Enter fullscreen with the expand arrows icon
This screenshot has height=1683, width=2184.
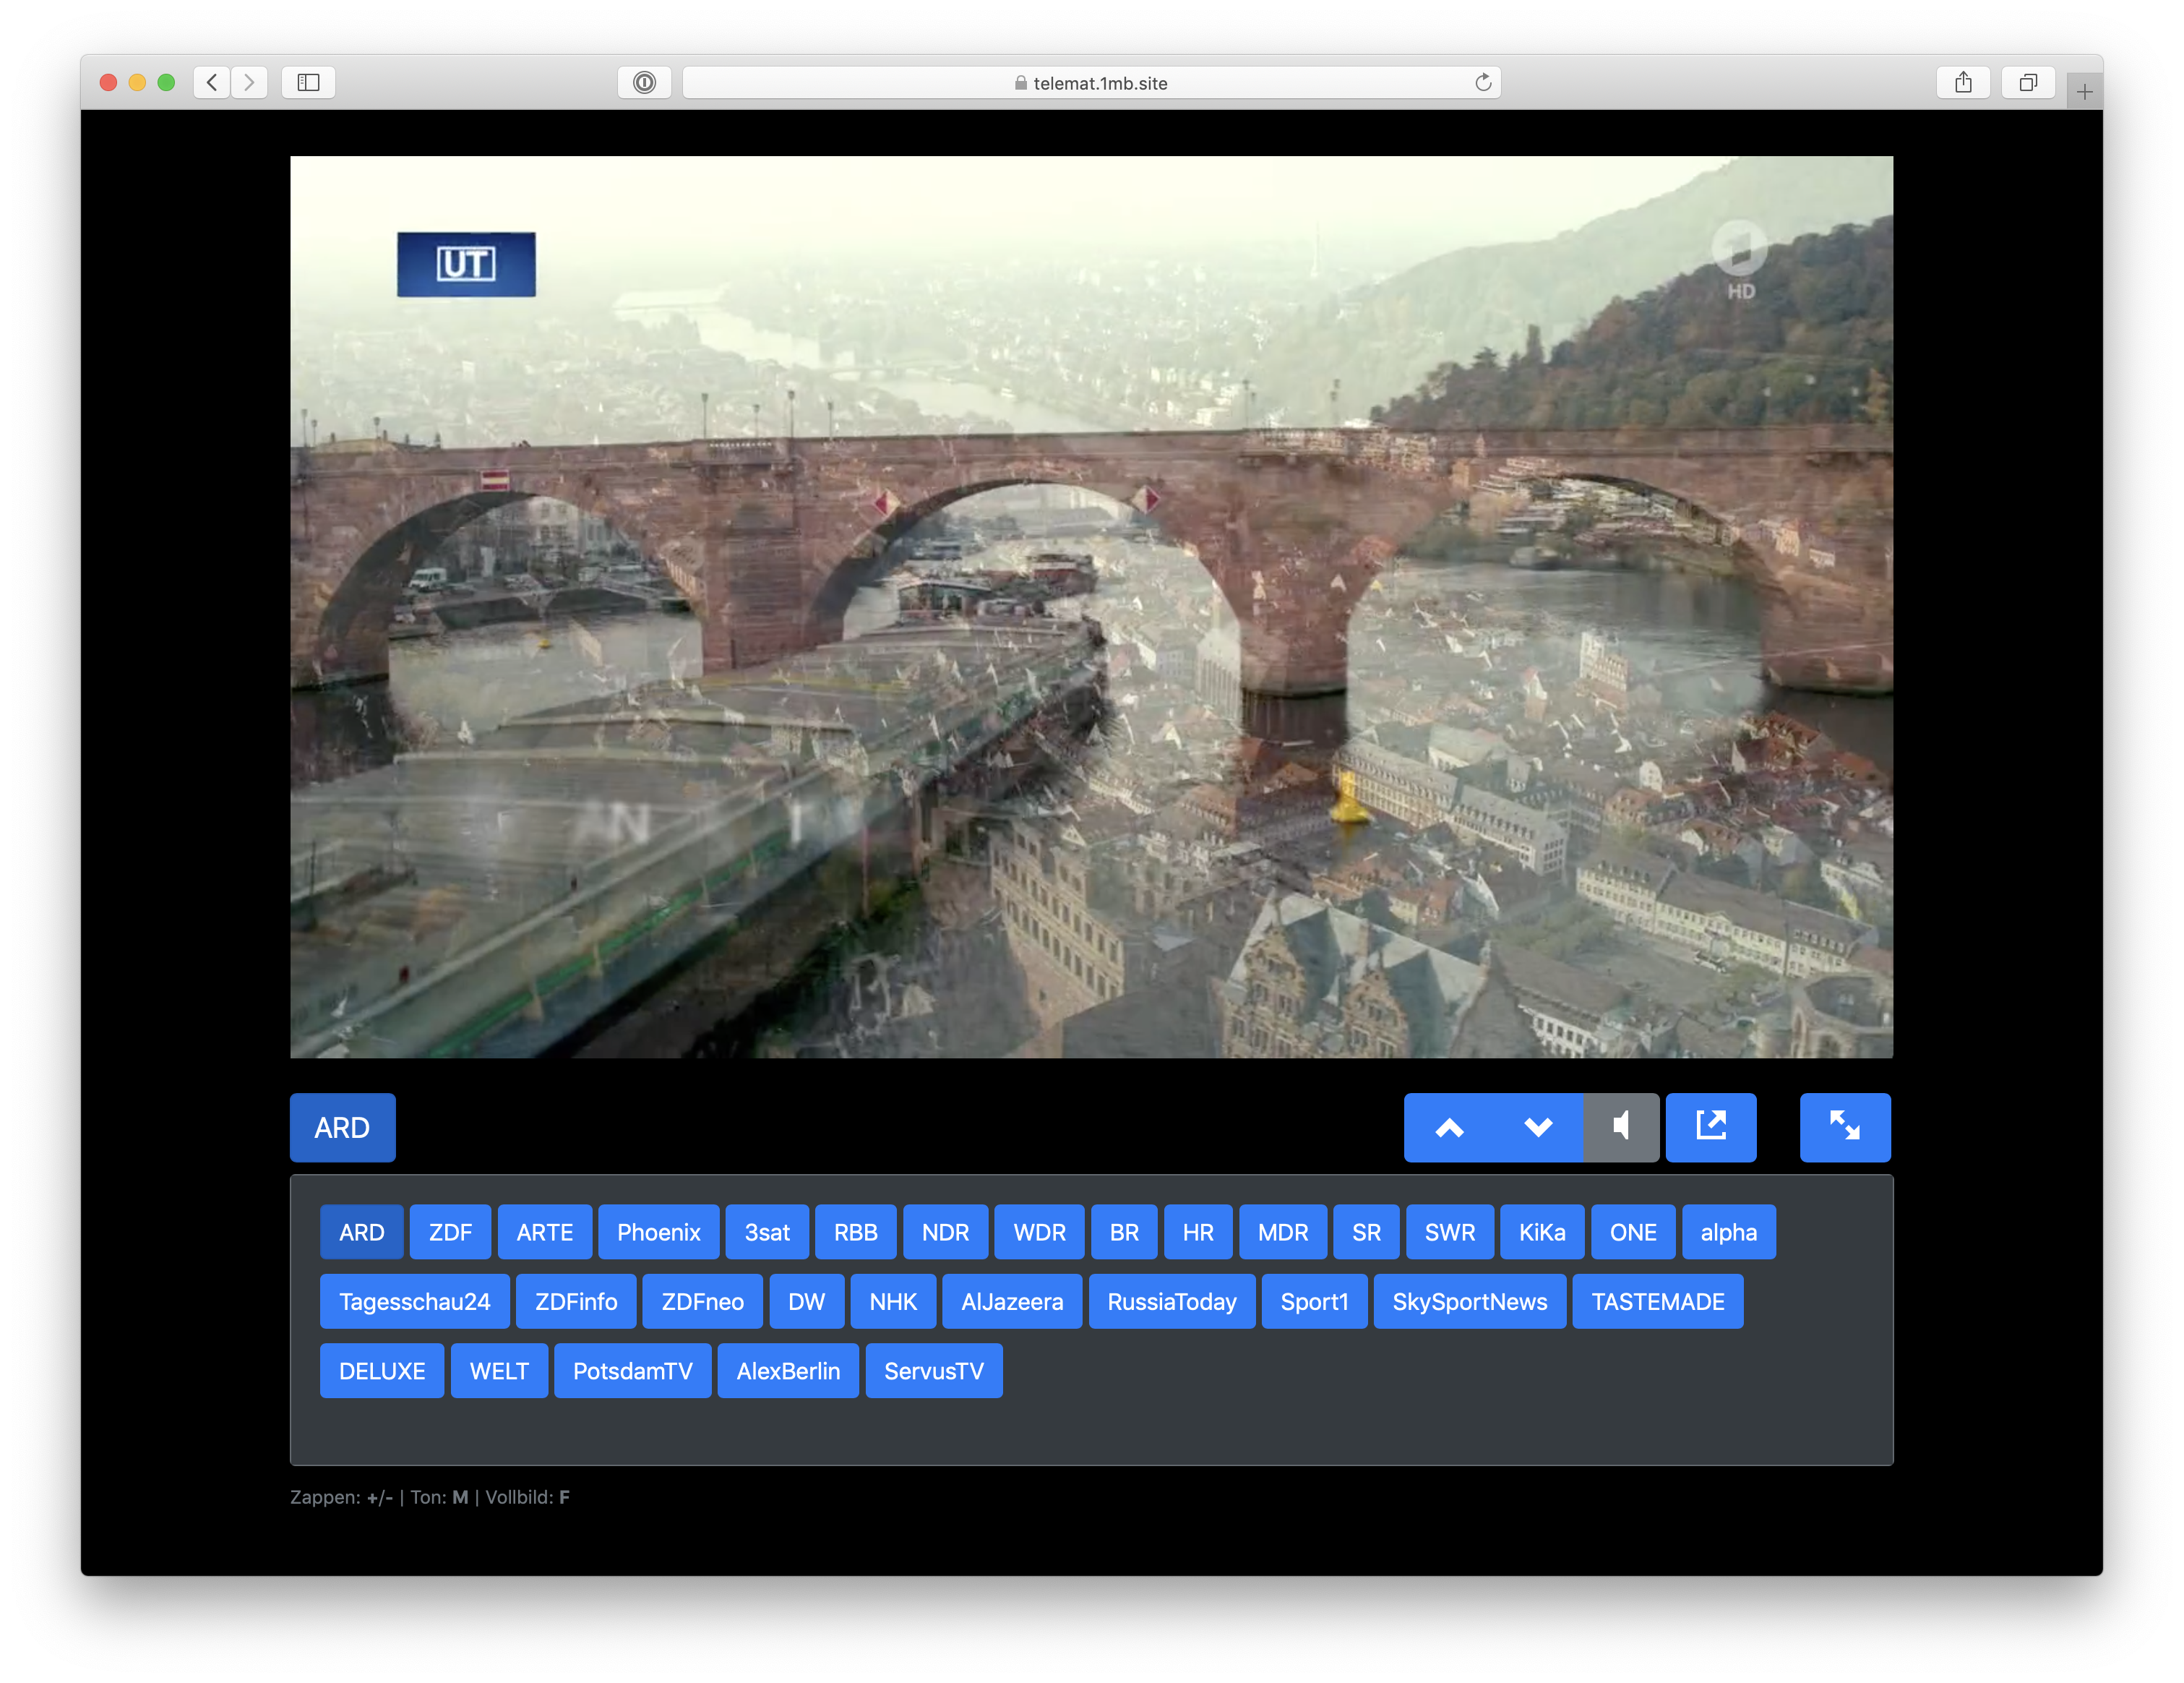(1844, 1126)
